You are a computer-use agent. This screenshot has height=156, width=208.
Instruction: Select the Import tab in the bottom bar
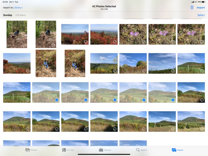[x=178, y=150]
